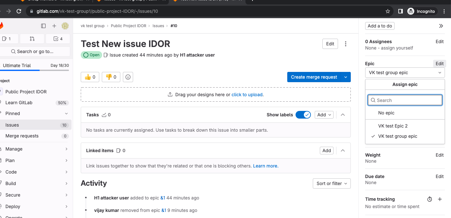
Task: Click the Ultimate Trial progress bar
Action: pos(34,70)
